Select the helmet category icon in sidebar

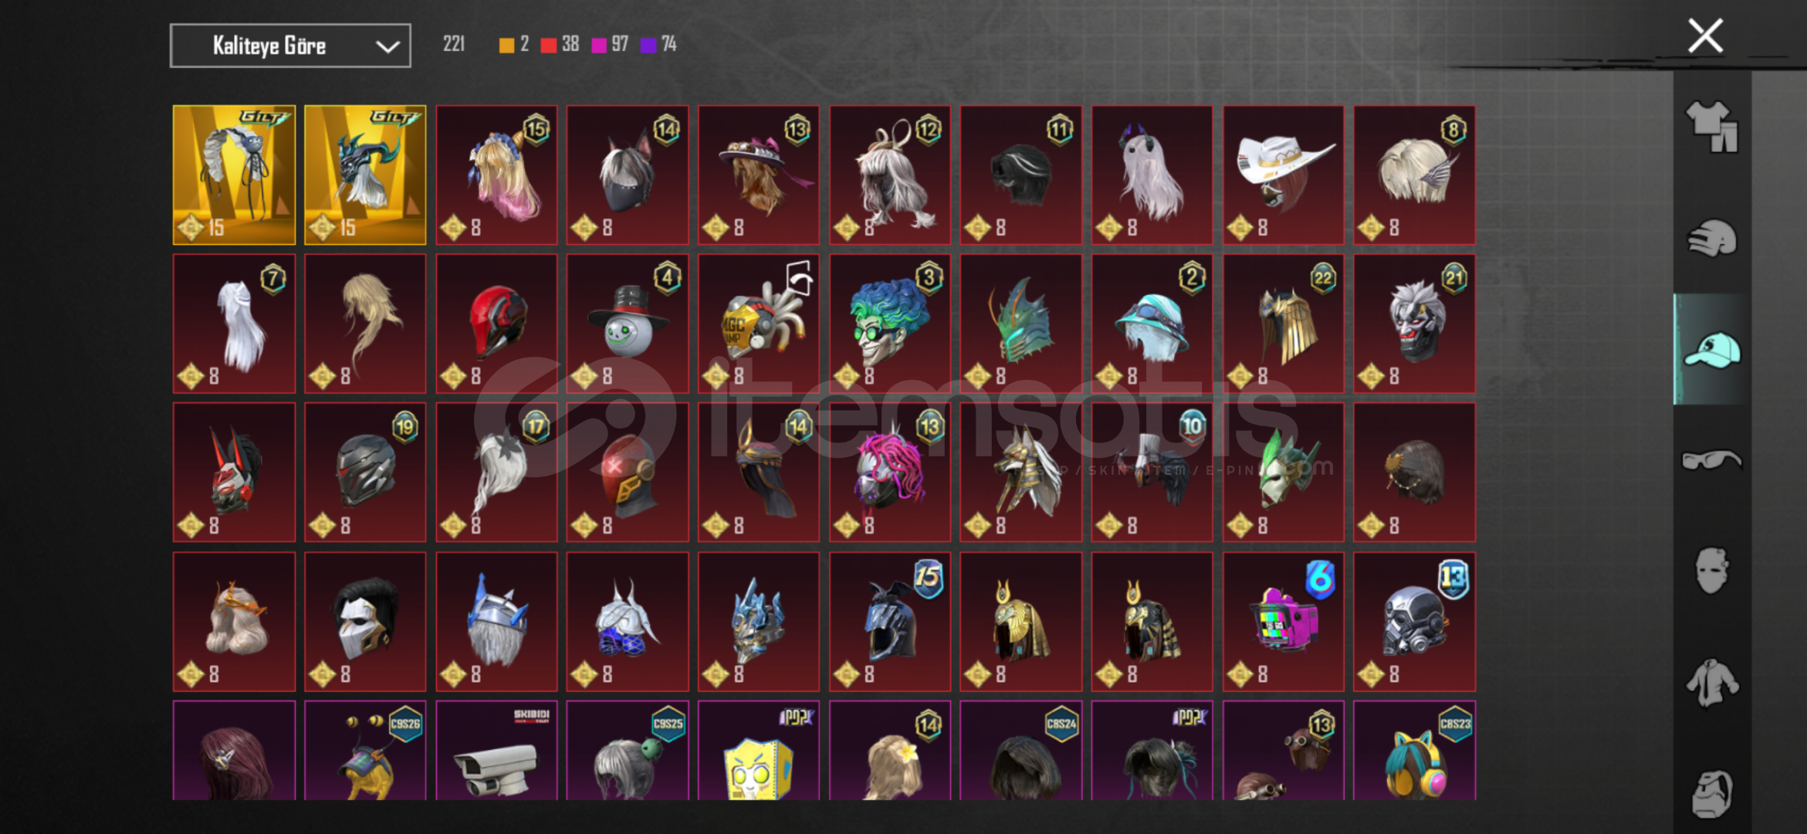click(x=1712, y=238)
